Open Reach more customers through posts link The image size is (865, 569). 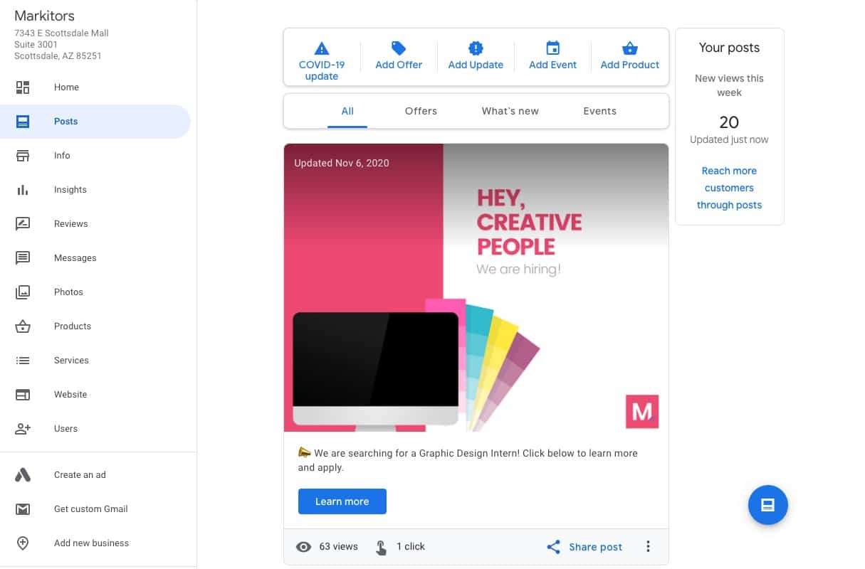click(729, 188)
